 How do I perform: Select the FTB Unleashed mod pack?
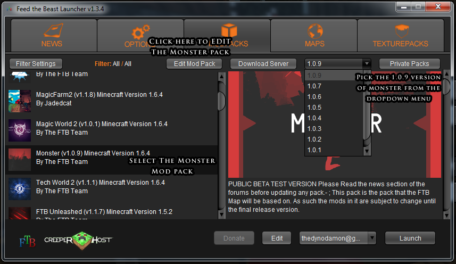pyautogui.click(x=112, y=212)
